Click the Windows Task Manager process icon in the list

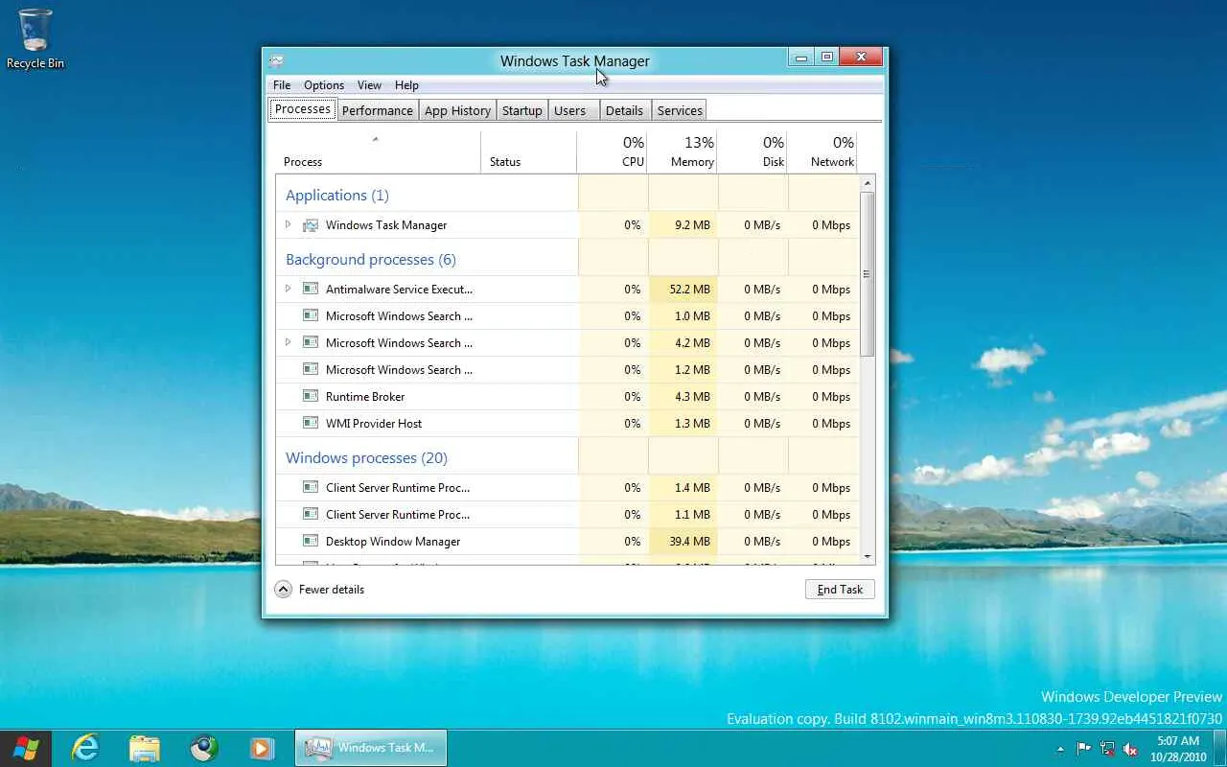point(311,225)
